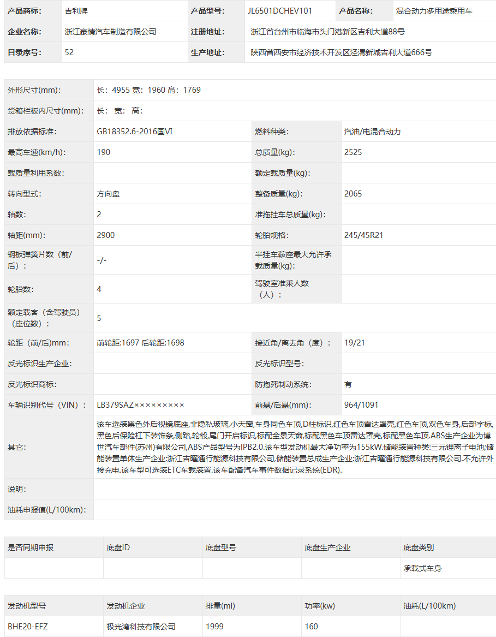Click the 油耗申报值(L/100km) label

click(47, 510)
